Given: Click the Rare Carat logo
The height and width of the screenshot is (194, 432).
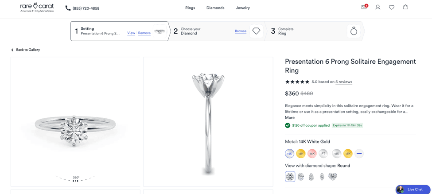Looking at the screenshot, I should click(x=37, y=8).
